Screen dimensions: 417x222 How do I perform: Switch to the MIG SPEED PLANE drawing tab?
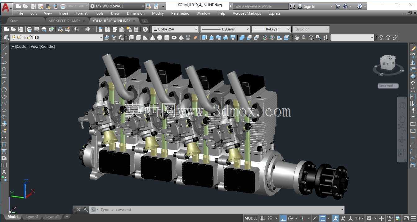tap(64, 21)
